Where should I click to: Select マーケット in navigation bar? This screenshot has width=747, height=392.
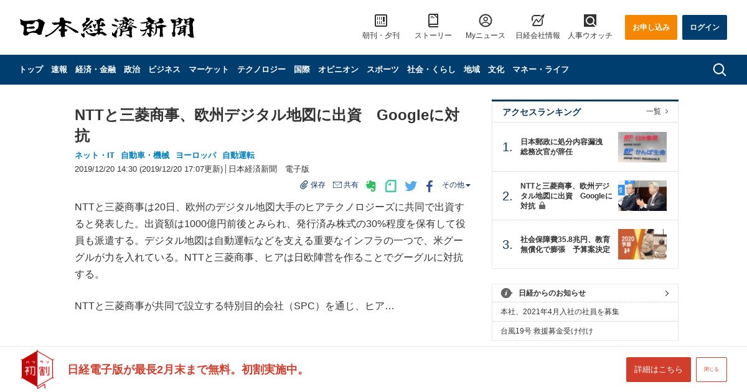[209, 70]
